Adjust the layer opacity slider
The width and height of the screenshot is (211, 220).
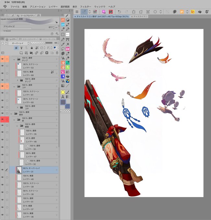point(41,43)
